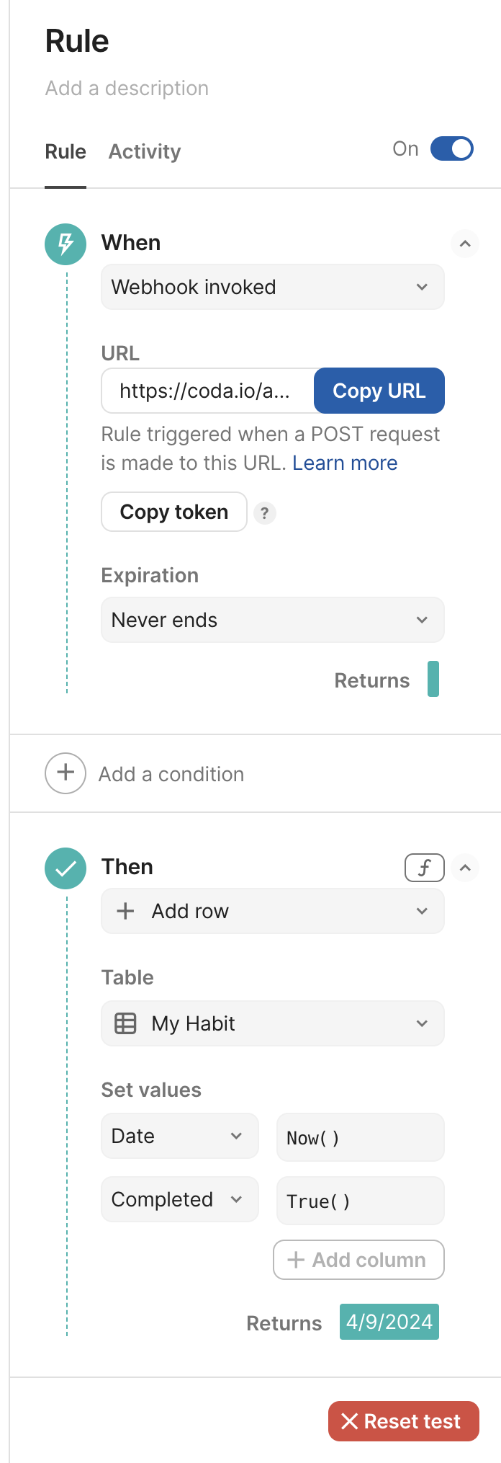Open the Webhook invoked trigger dropdown
This screenshot has width=501, height=1463.
point(272,287)
